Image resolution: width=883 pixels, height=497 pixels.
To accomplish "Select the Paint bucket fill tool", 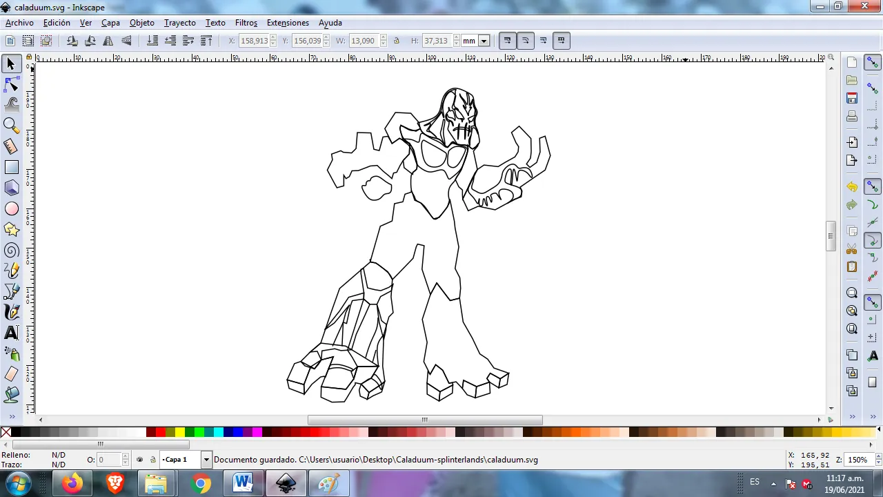I will (11, 395).
